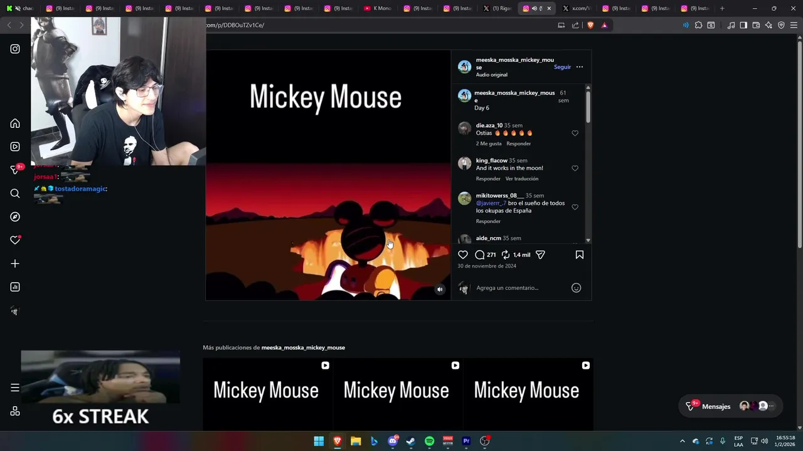
Task: Click Ver traducción under king_flacow comment
Action: [x=522, y=179]
